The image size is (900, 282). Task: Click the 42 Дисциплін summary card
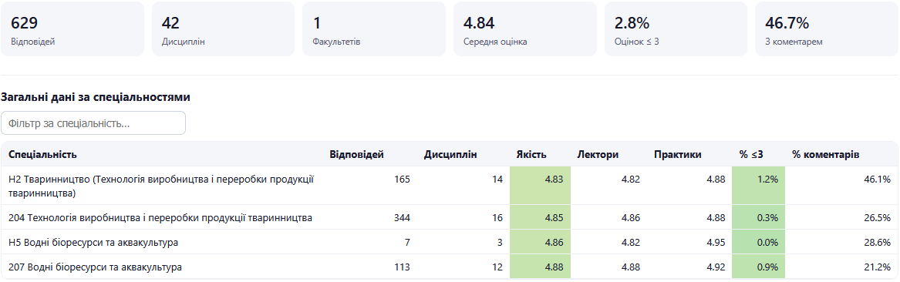224,29
